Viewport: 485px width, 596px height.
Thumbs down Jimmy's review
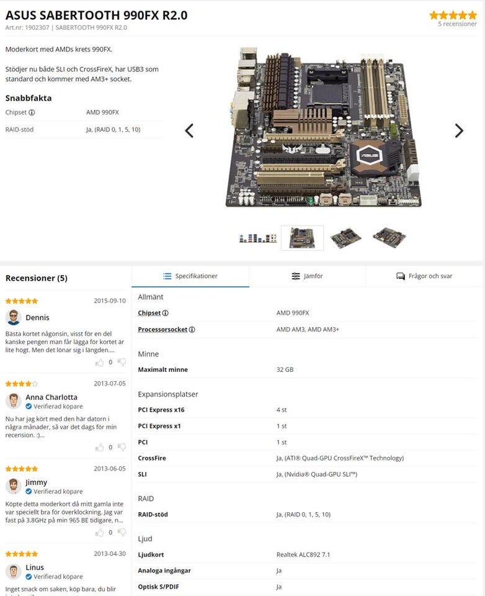(x=122, y=533)
